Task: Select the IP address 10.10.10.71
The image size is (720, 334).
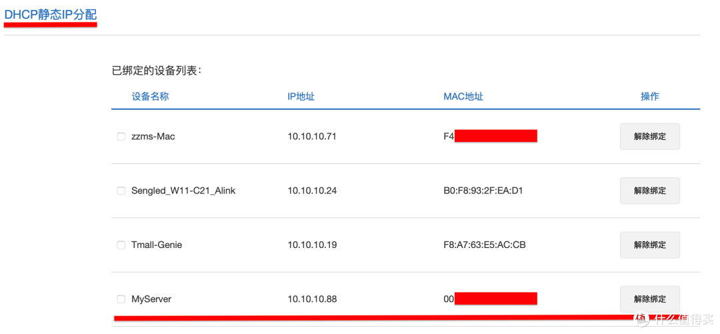Action: point(312,137)
